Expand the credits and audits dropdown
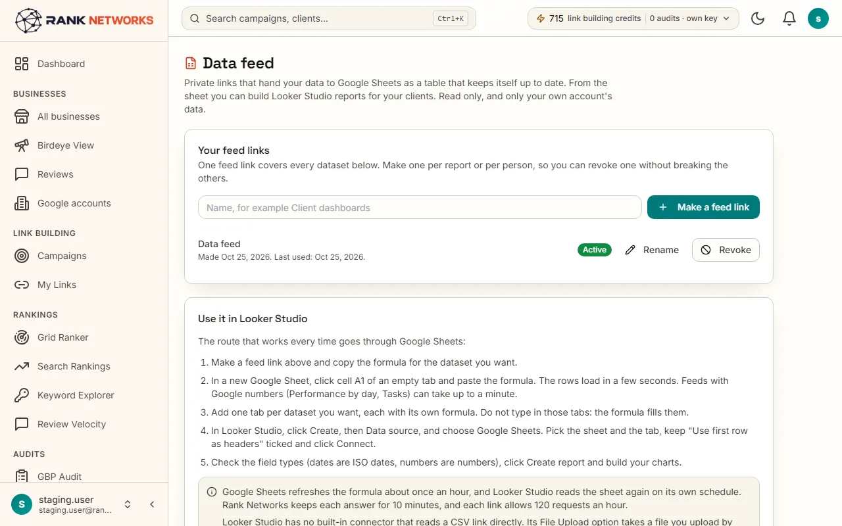This screenshot has width=842, height=526. point(633,18)
